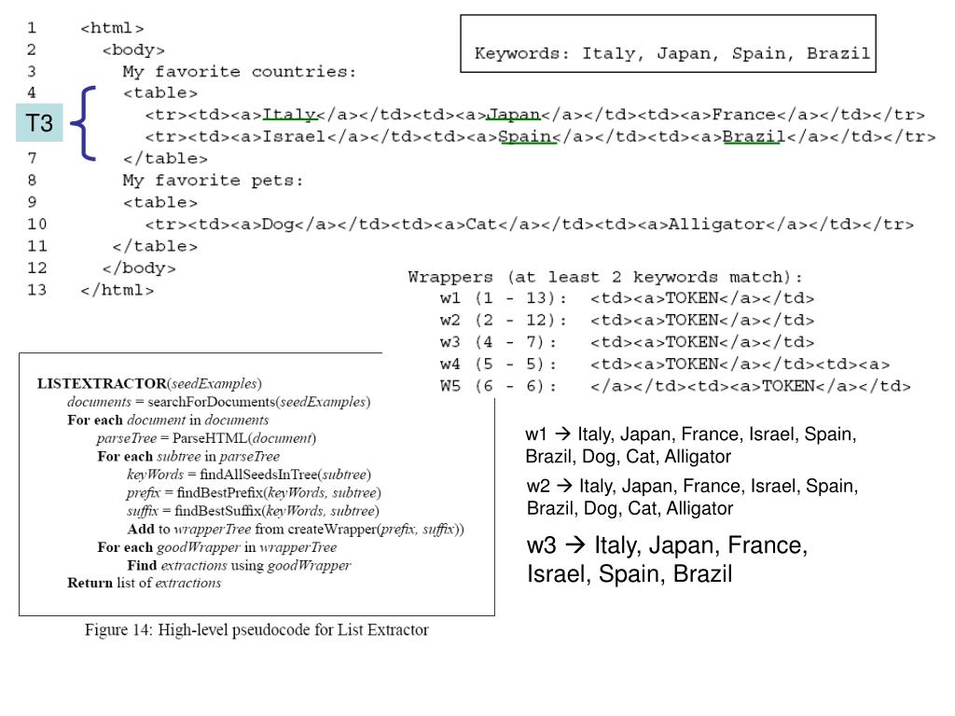Click the Keywords: Italy, Japan, Spain, Brazil box
Viewport: 955px width, 716px height.
(668, 44)
